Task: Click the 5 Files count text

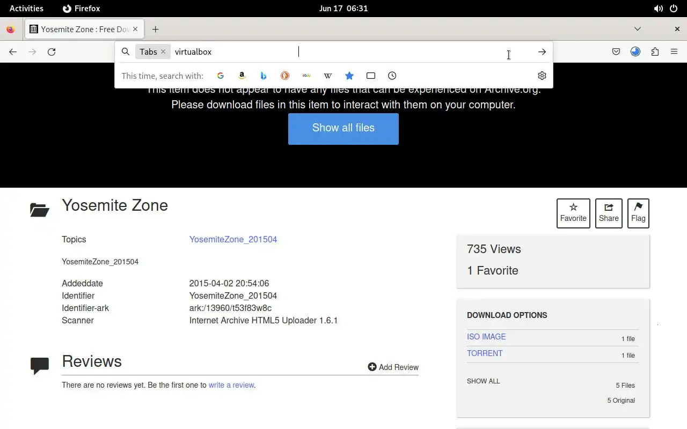Action: point(625,386)
